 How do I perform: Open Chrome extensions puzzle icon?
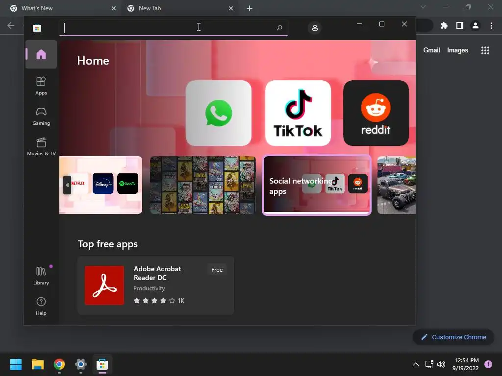(444, 25)
